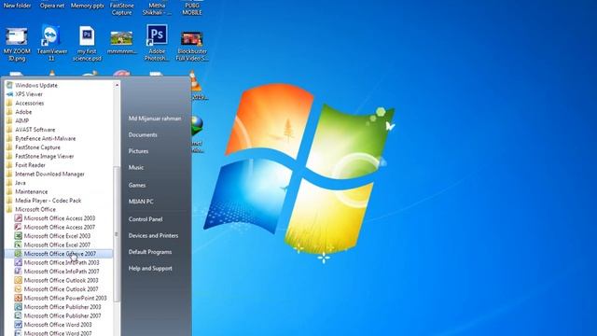Viewport: 597px width, 336px height.
Task: Open Help and Support
Action: point(150,269)
